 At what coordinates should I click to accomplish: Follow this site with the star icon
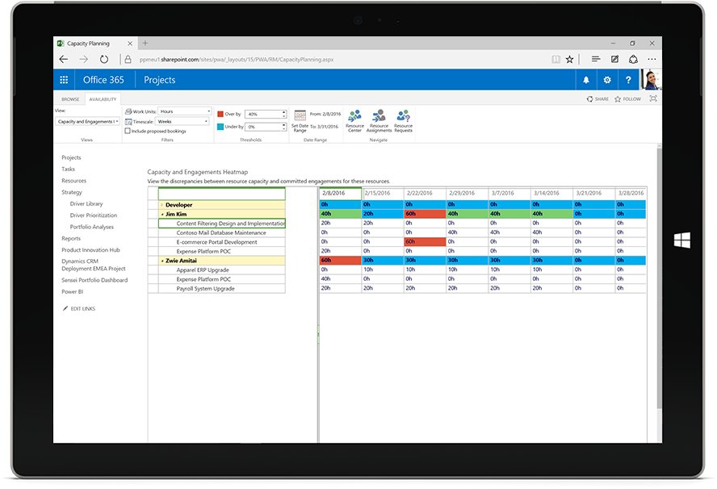(x=618, y=98)
